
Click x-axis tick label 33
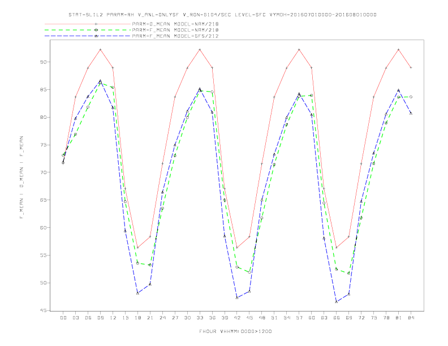coord(200,318)
